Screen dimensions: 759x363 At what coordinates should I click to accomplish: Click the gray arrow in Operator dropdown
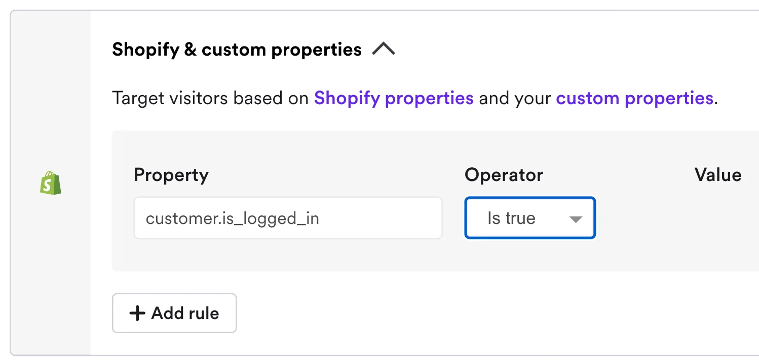[x=576, y=219]
